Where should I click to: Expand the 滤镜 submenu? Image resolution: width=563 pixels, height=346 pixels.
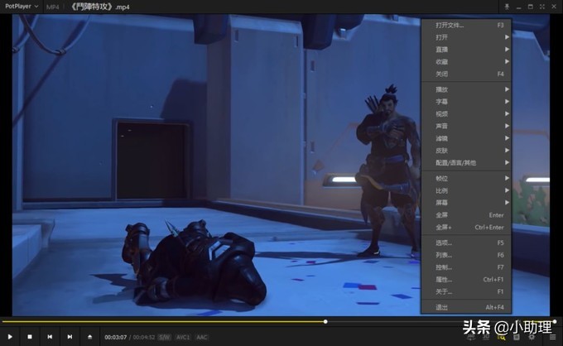(x=466, y=138)
